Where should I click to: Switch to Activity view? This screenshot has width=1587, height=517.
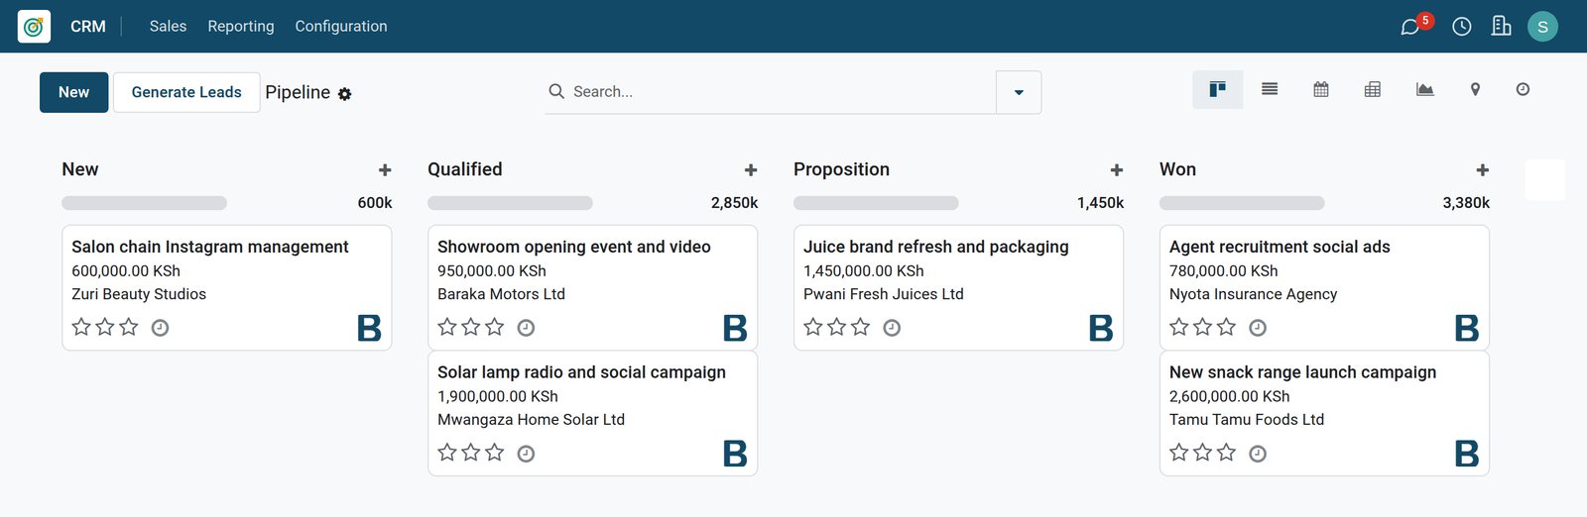(x=1523, y=90)
